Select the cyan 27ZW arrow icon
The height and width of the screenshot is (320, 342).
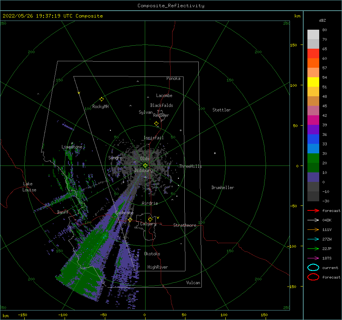pos(313,239)
